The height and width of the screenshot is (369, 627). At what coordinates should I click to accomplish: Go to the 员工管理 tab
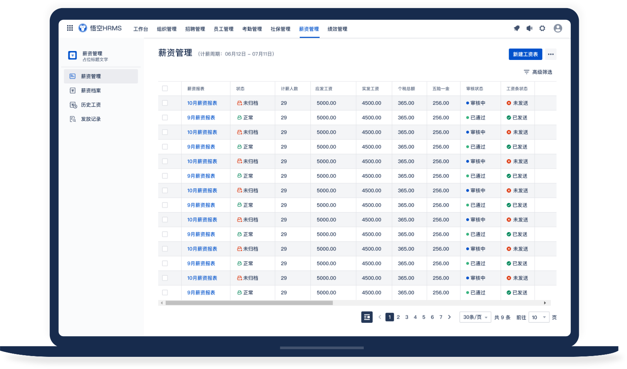tap(224, 29)
